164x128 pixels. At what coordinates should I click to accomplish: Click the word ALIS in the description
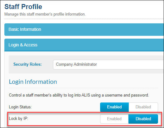click(x=86, y=95)
